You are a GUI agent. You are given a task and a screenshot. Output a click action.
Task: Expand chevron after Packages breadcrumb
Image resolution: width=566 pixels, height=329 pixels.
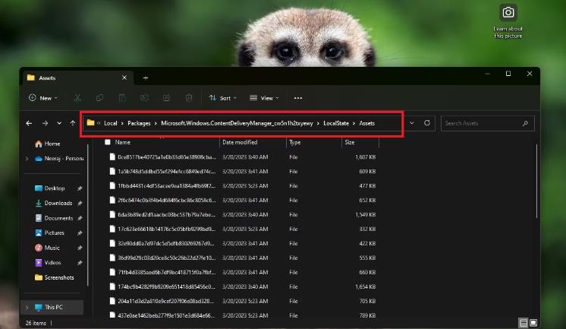pyautogui.click(x=156, y=123)
